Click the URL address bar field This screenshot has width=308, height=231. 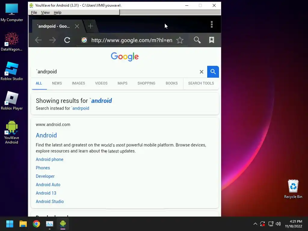[x=132, y=40]
